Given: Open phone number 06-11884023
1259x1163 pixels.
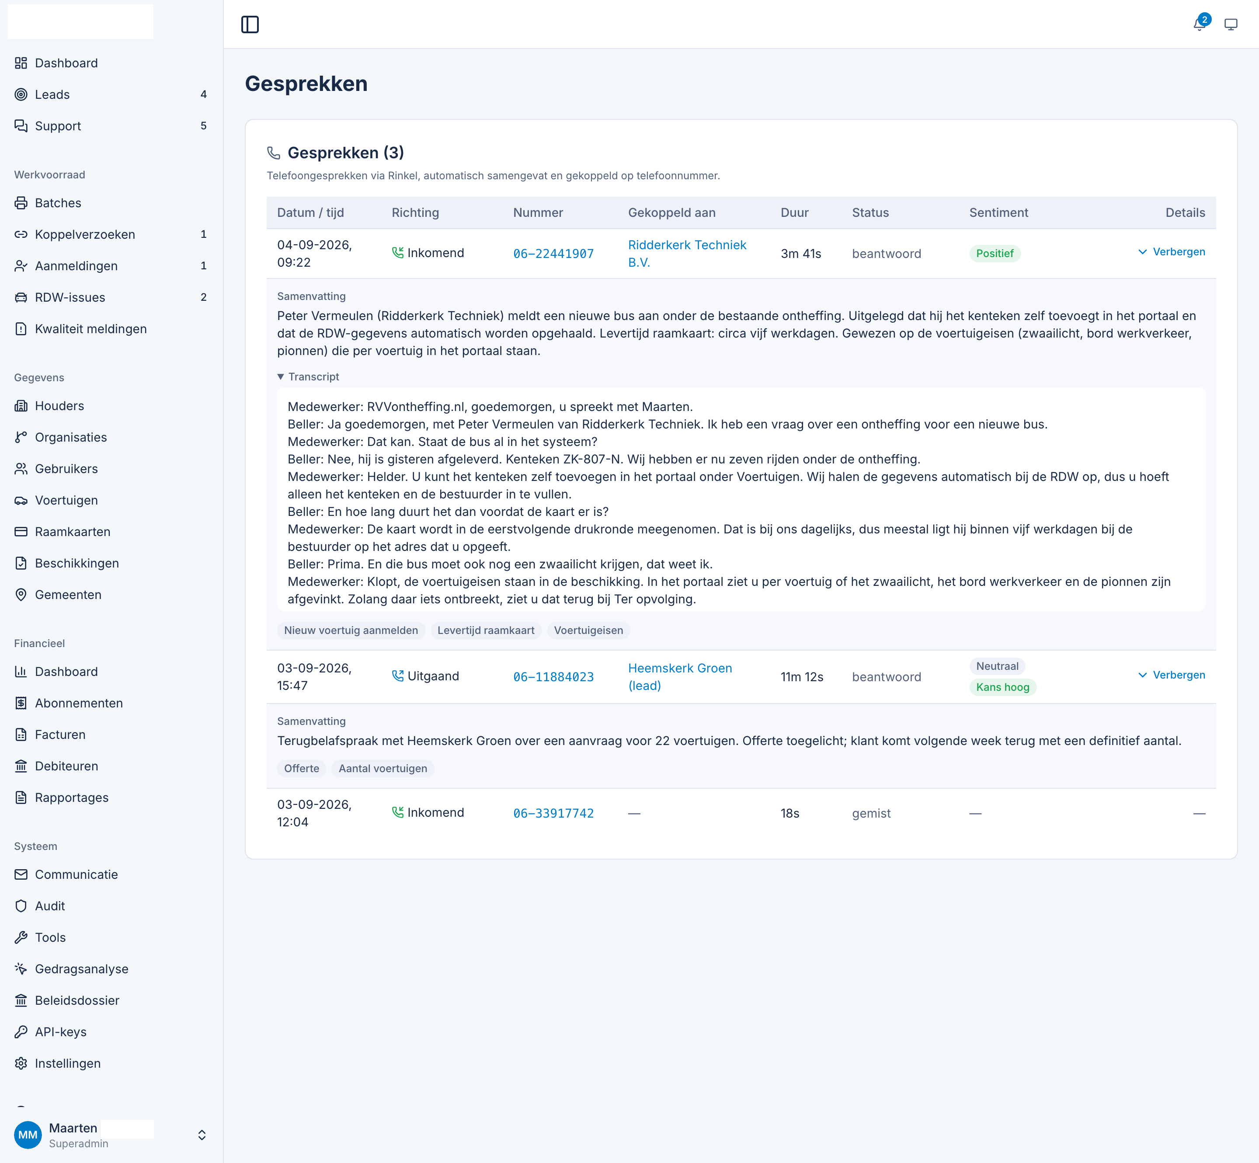Looking at the screenshot, I should coord(553,676).
